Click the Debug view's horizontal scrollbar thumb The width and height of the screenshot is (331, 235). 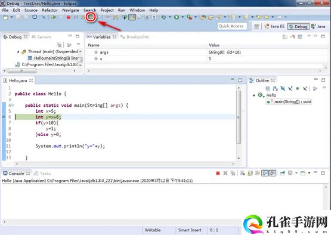pos(22,71)
